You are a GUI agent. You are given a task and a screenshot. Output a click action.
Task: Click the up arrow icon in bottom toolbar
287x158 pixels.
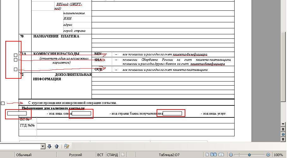[x=57, y=146]
